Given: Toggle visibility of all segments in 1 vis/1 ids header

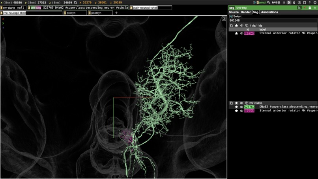Looking at the screenshot, I should pos(241,26).
